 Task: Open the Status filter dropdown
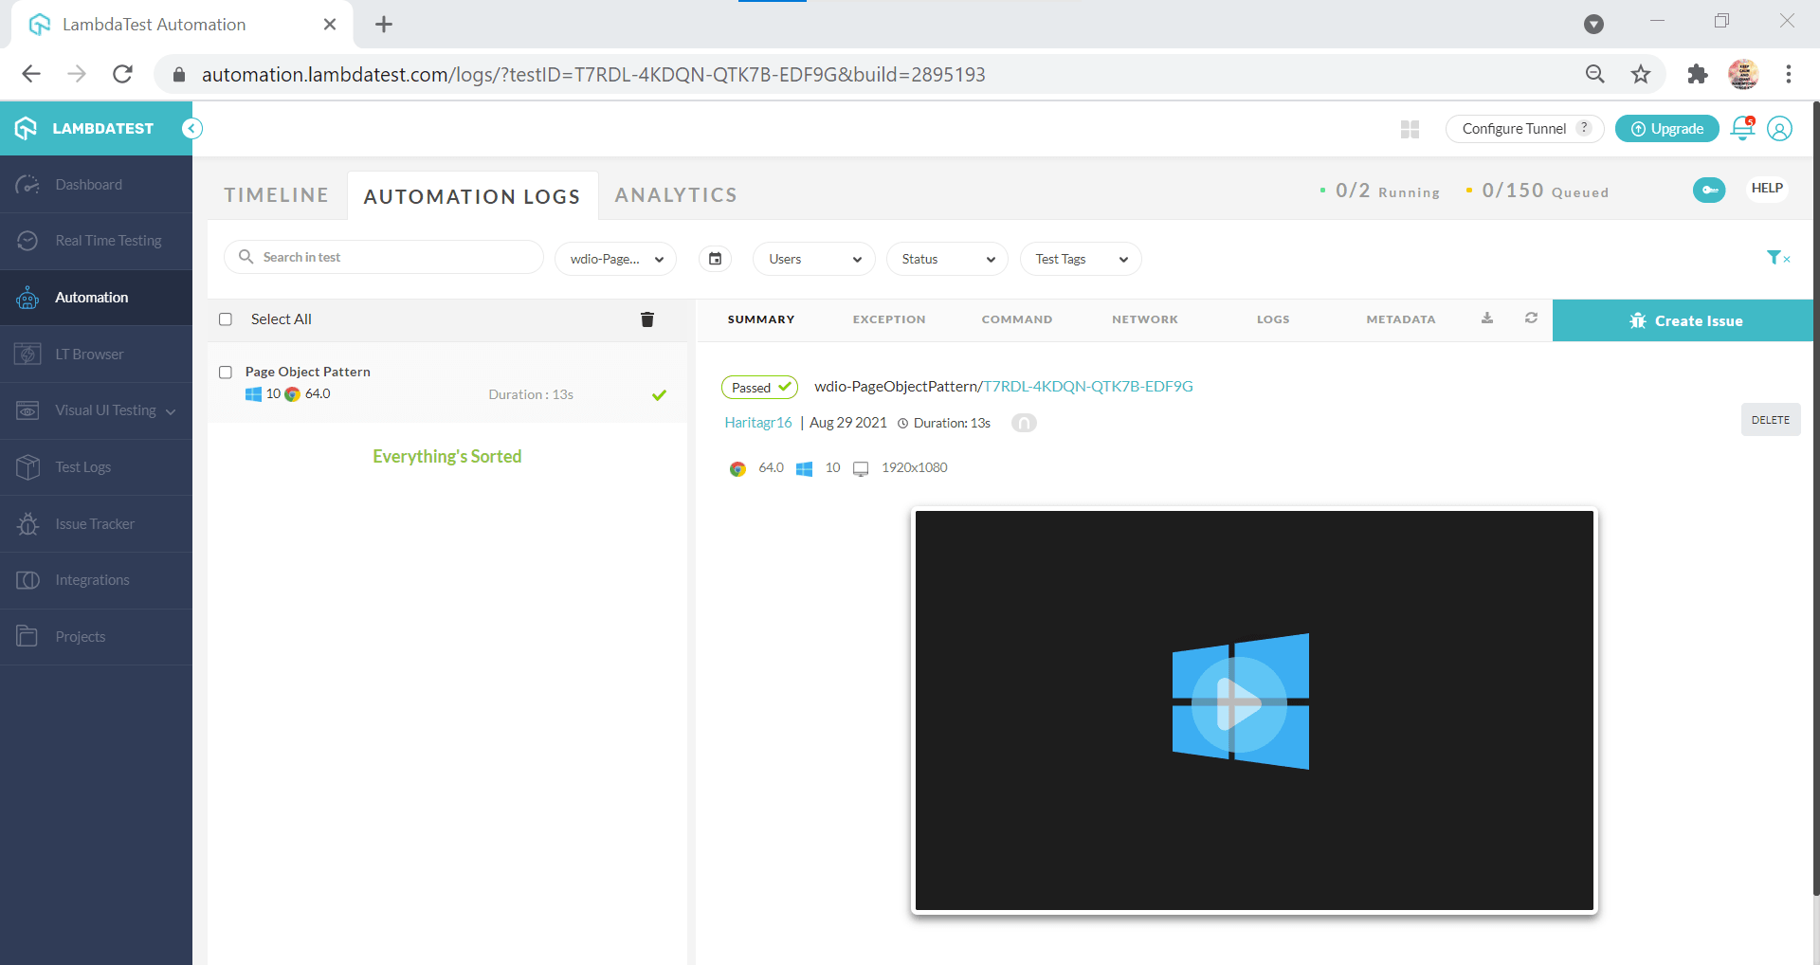pyautogui.click(x=947, y=259)
